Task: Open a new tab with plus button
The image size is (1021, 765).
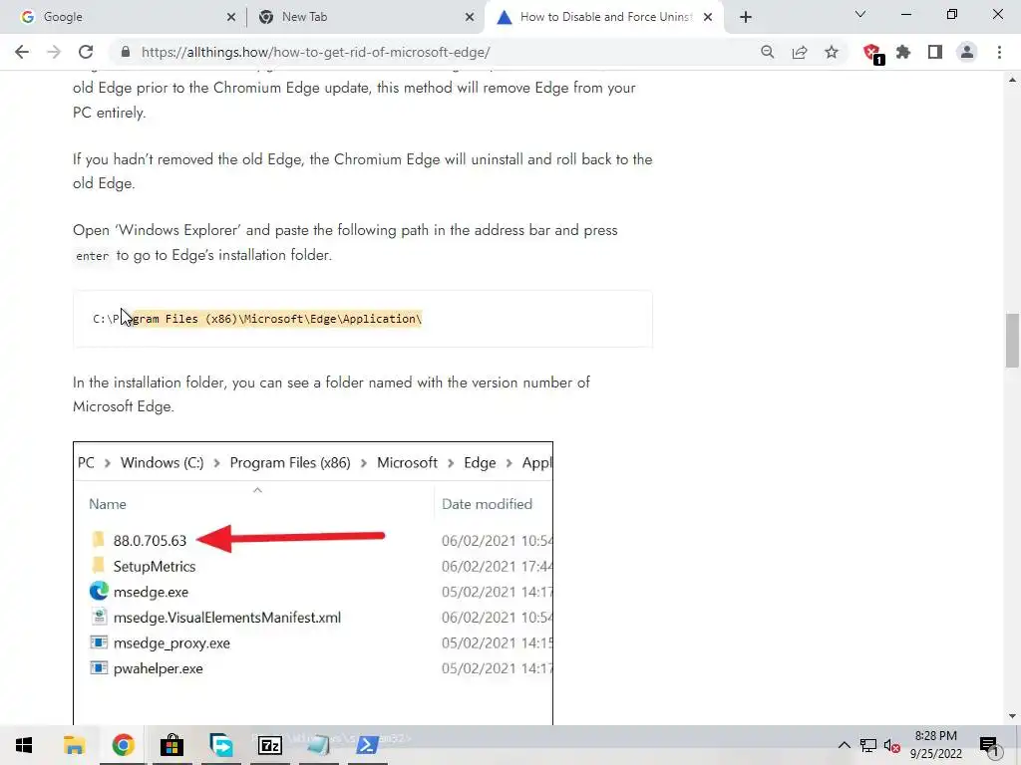Action: pyautogui.click(x=746, y=17)
